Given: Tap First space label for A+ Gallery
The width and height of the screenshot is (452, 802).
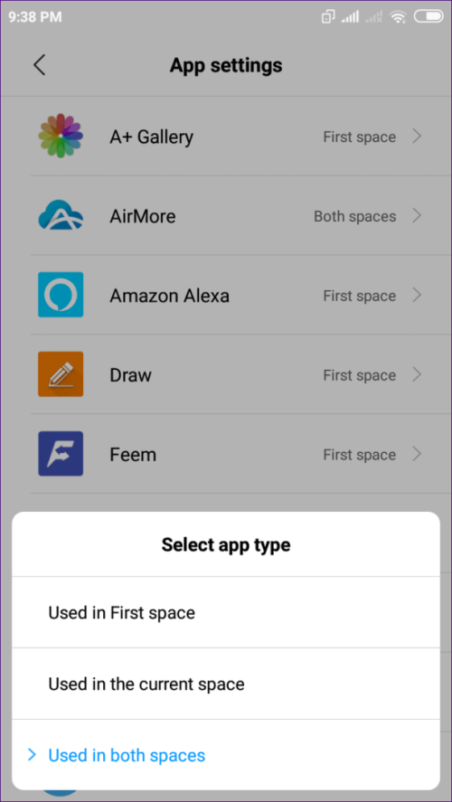Looking at the screenshot, I should click(x=360, y=137).
